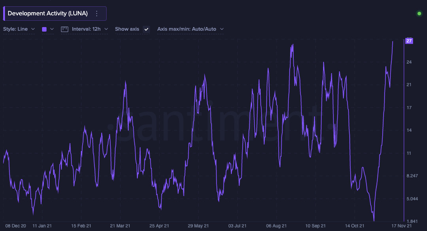Click the interval ruler icon
This screenshot has width=427, height=231.
click(64, 29)
